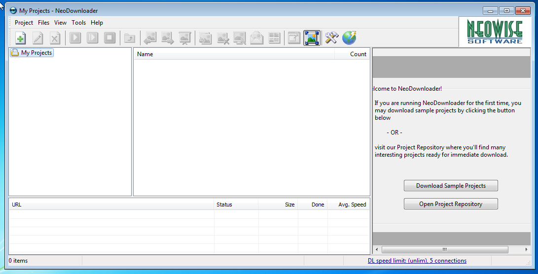Open the Files menu
This screenshot has width=538, height=274.
(x=43, y=23)
